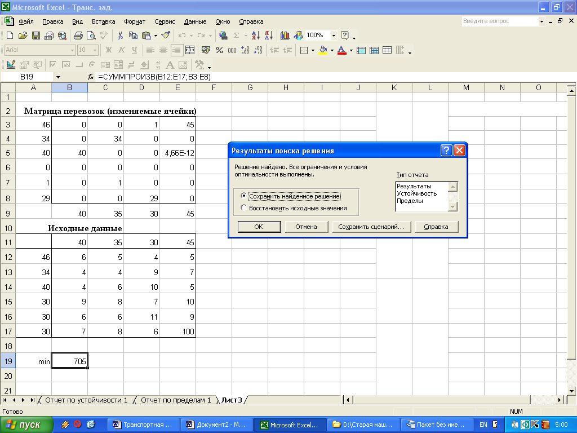Screen dimensions: 577x433
Task: Click the function fx icon in formula bar
Action: [91, 77]
